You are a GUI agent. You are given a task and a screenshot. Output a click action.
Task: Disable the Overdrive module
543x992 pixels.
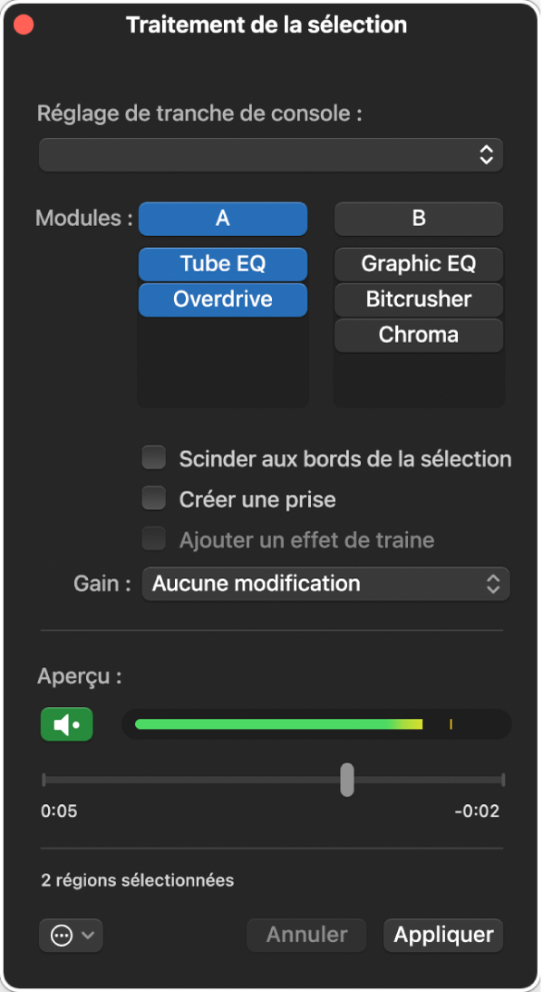click(222, 300)
